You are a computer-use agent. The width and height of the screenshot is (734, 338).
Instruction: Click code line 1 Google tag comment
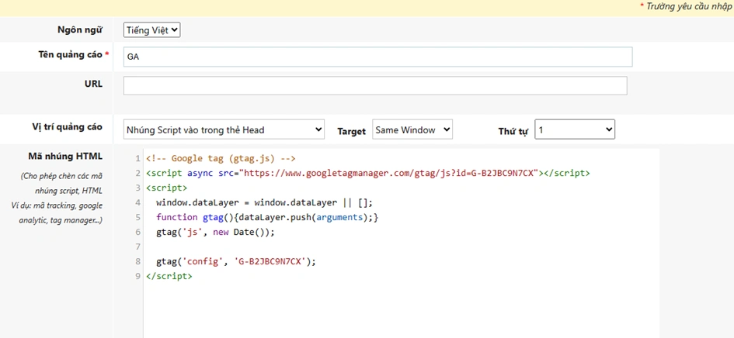pyautogui.click(x=221, y=158)
